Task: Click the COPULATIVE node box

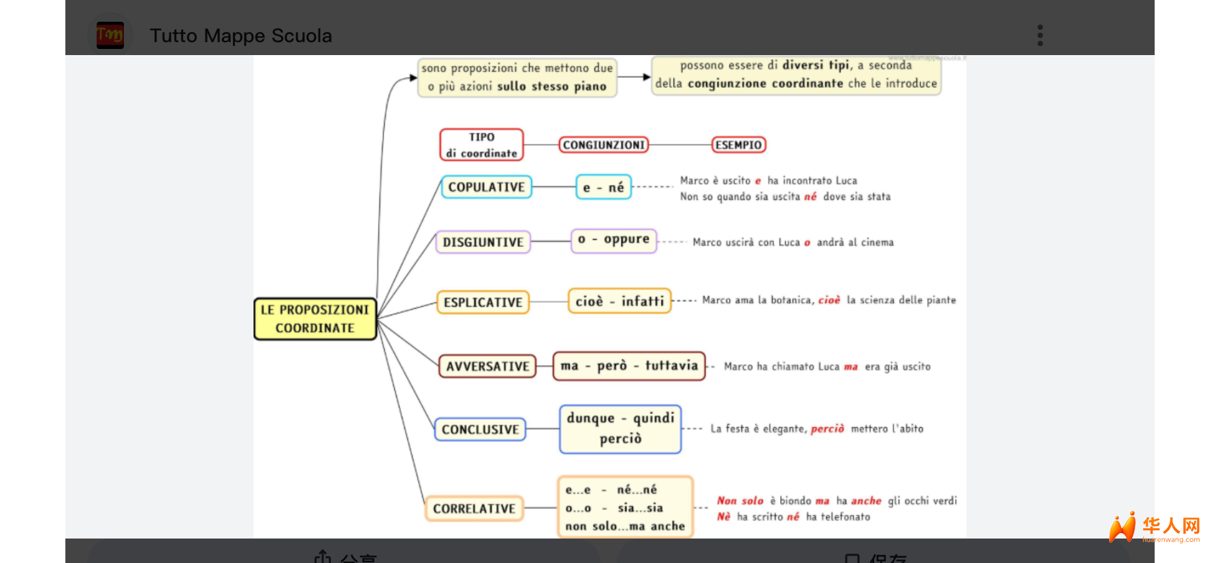Action: (x=486, y=187)
